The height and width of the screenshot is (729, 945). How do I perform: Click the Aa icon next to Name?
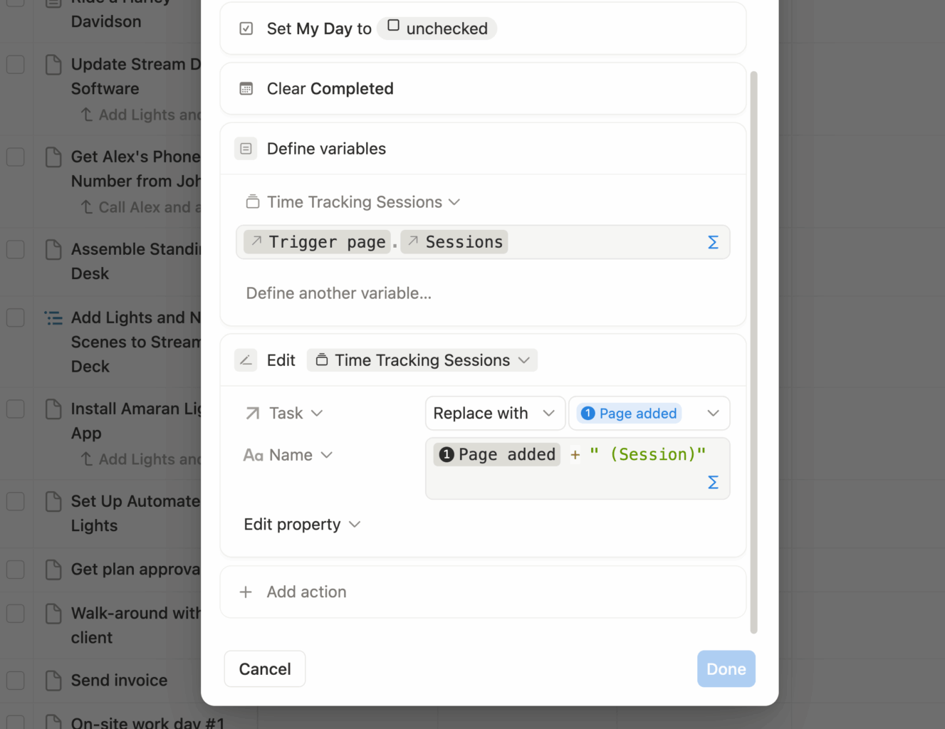pos(254,455)
